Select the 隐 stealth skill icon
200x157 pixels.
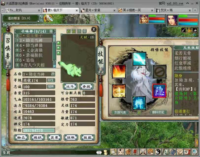click(159, 91)
